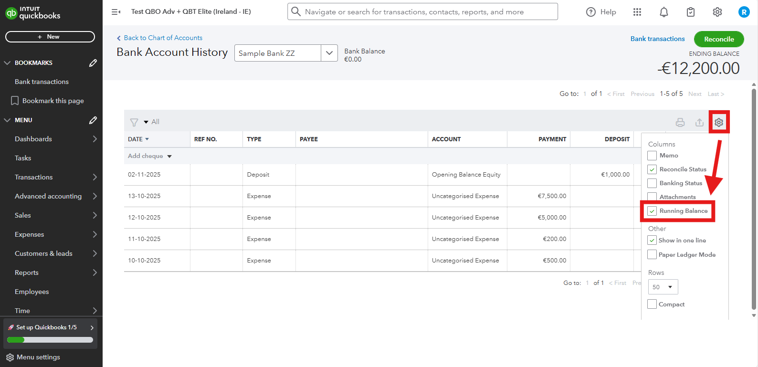The height and width of the screenshot is (367, 758).
Task: Click the export list icon
Action: [699, 123]
